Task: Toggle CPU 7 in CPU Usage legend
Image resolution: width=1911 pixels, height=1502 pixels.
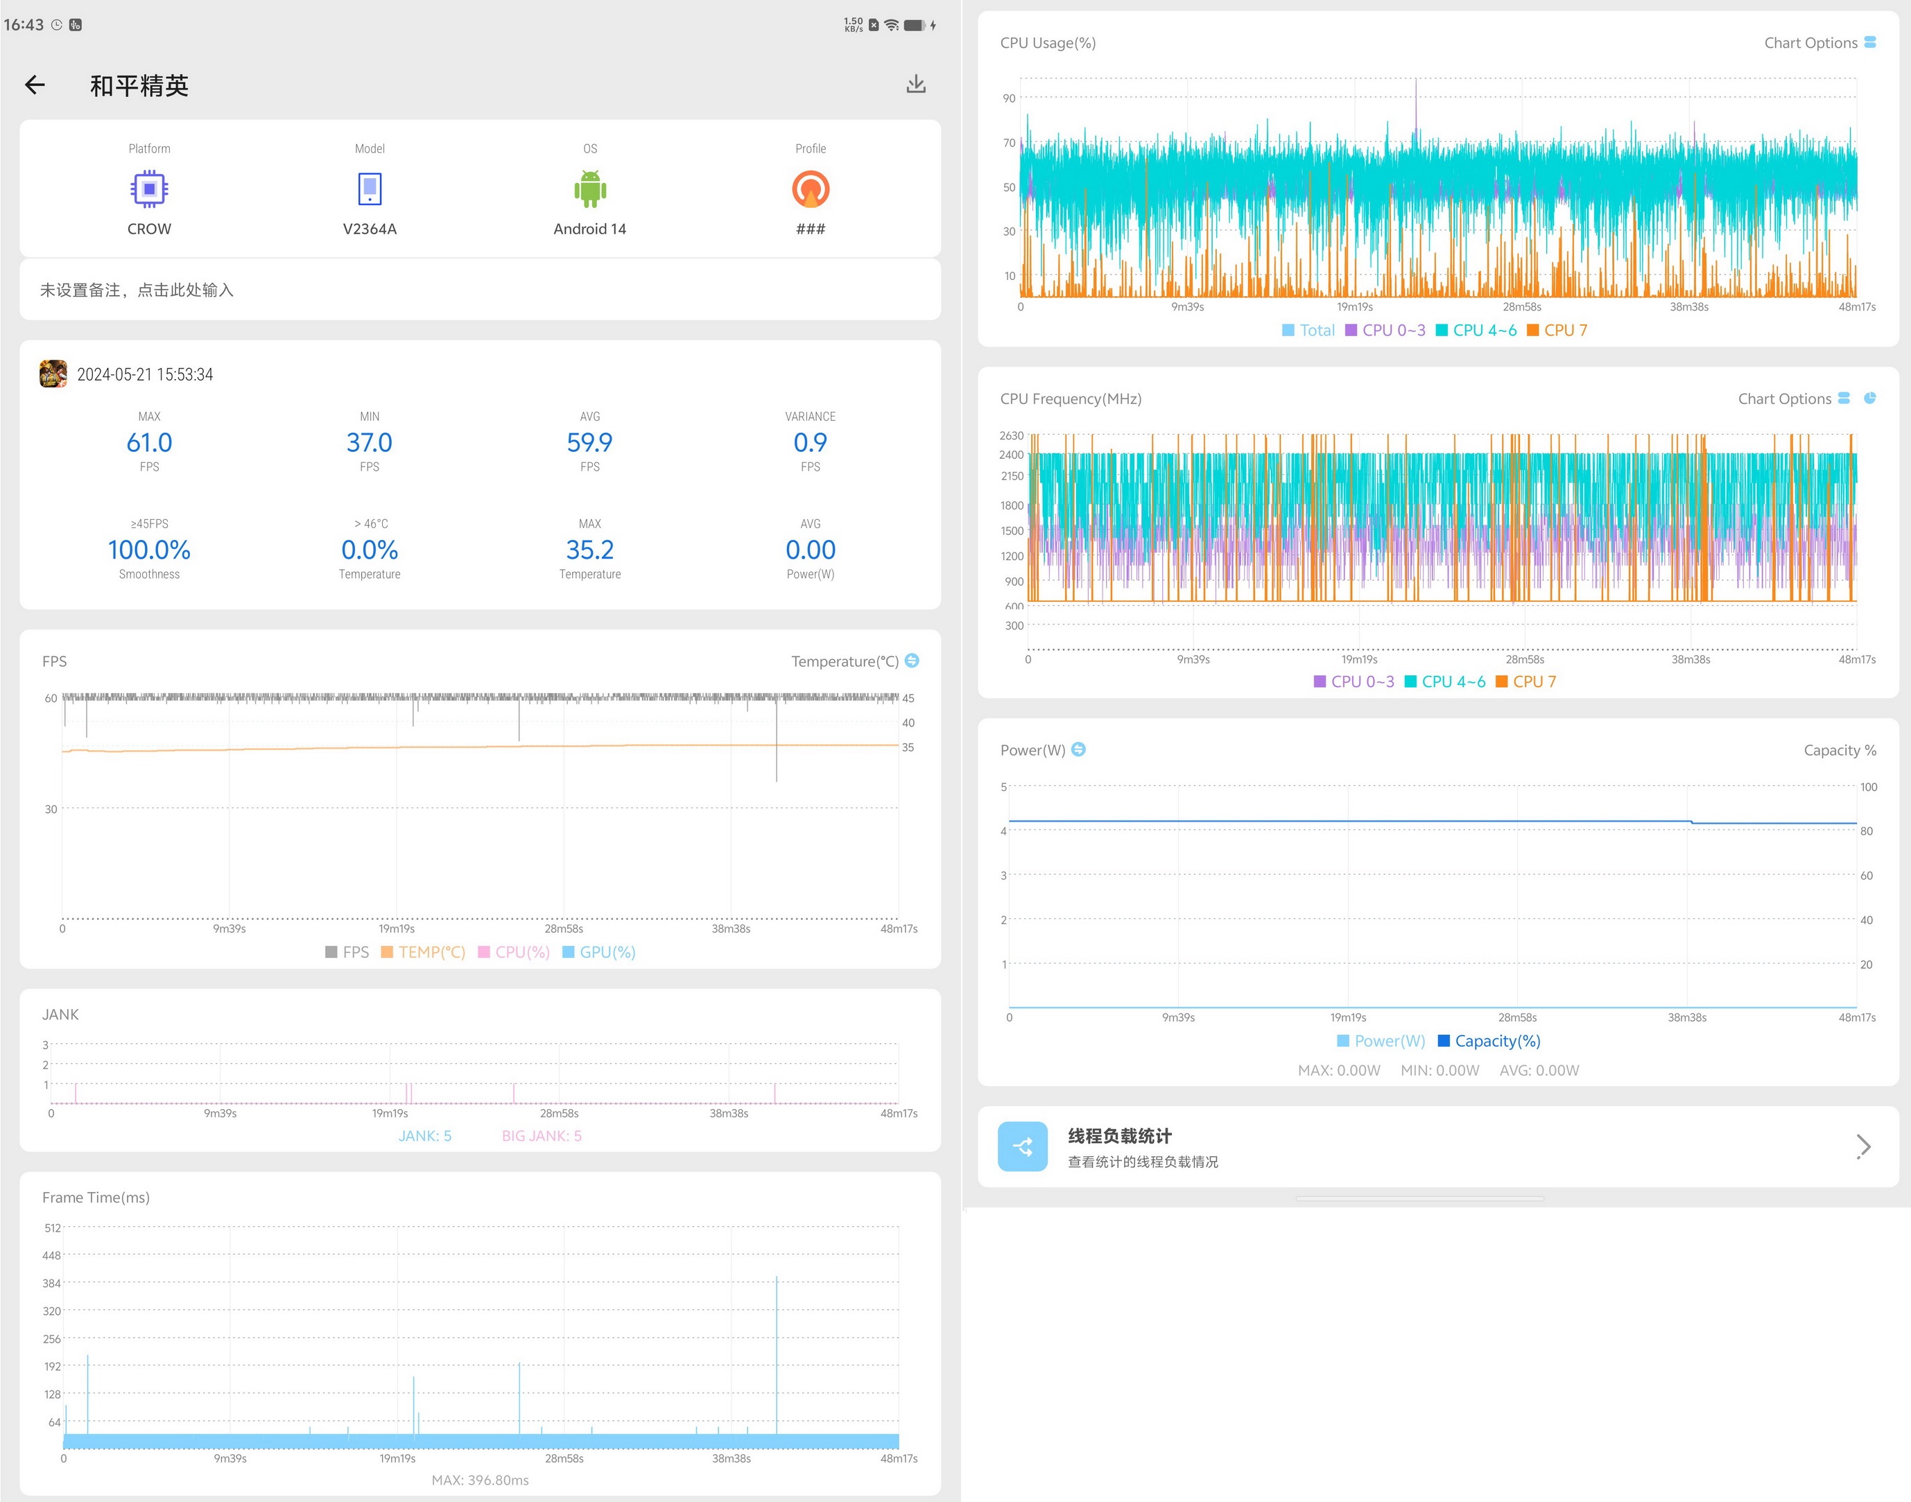Action: pyautogui.click(x=1557, y=330)
